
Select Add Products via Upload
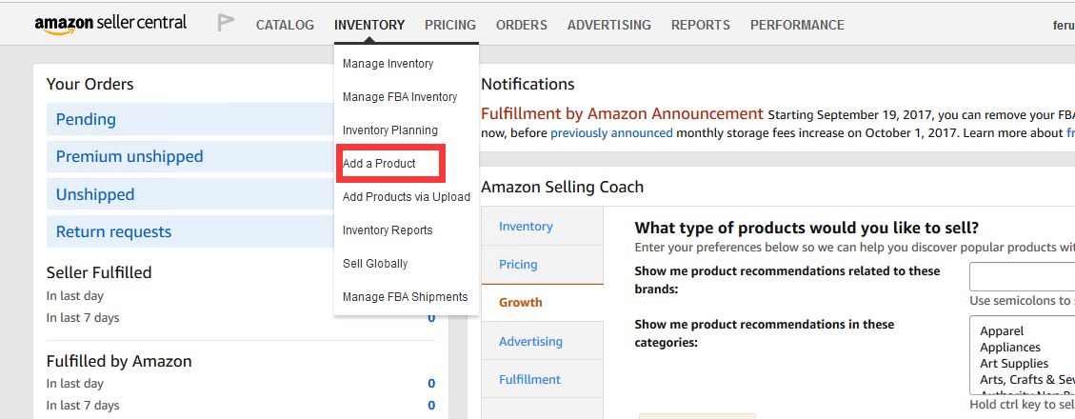point(407,197)
